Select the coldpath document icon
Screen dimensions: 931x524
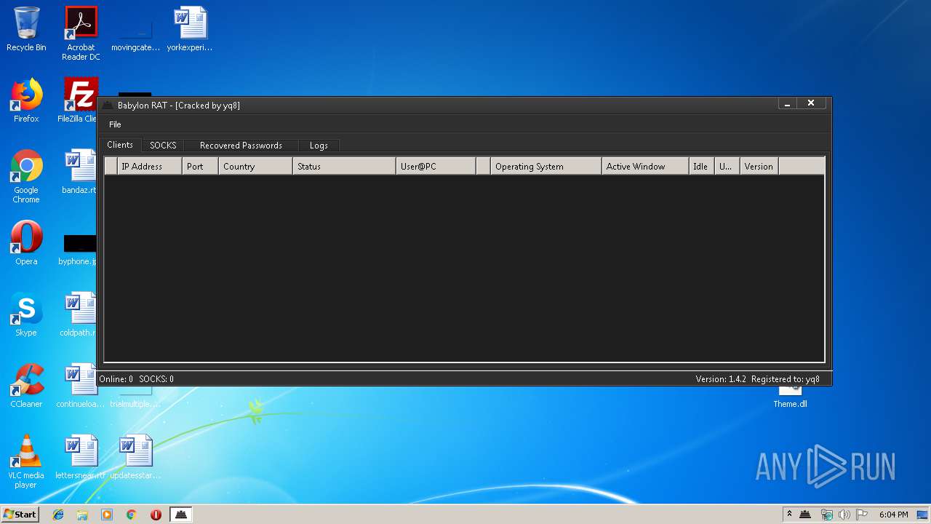coord(80,314)
